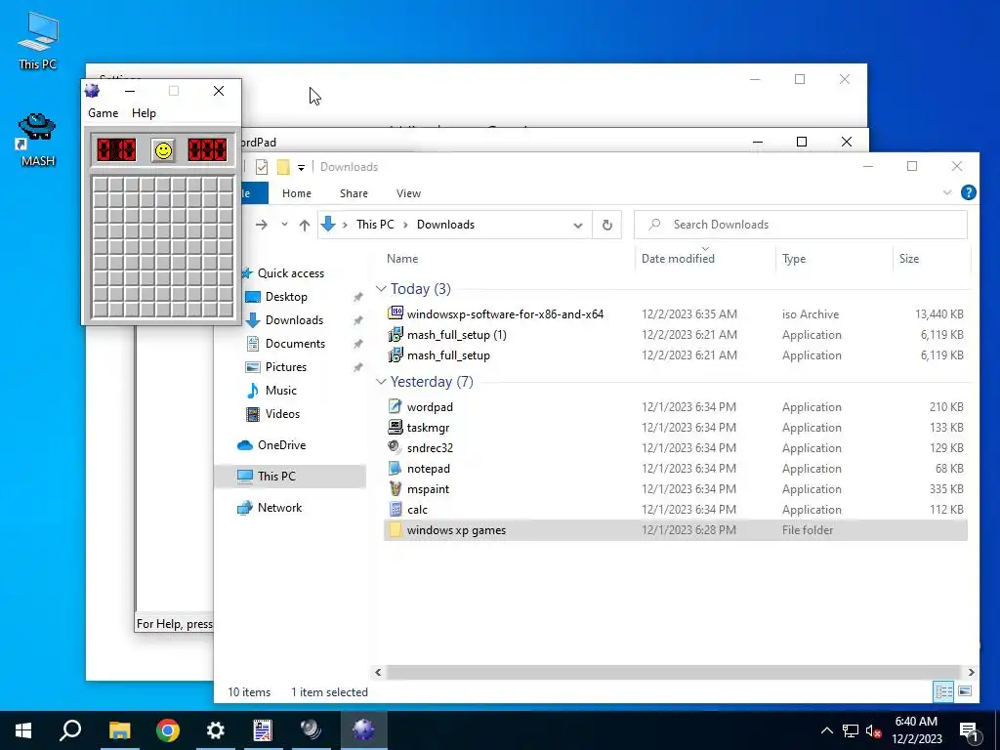Click the Minesweeper smiley face button
This screenshot has height=750, width=1000.
(x=164, y=150)
